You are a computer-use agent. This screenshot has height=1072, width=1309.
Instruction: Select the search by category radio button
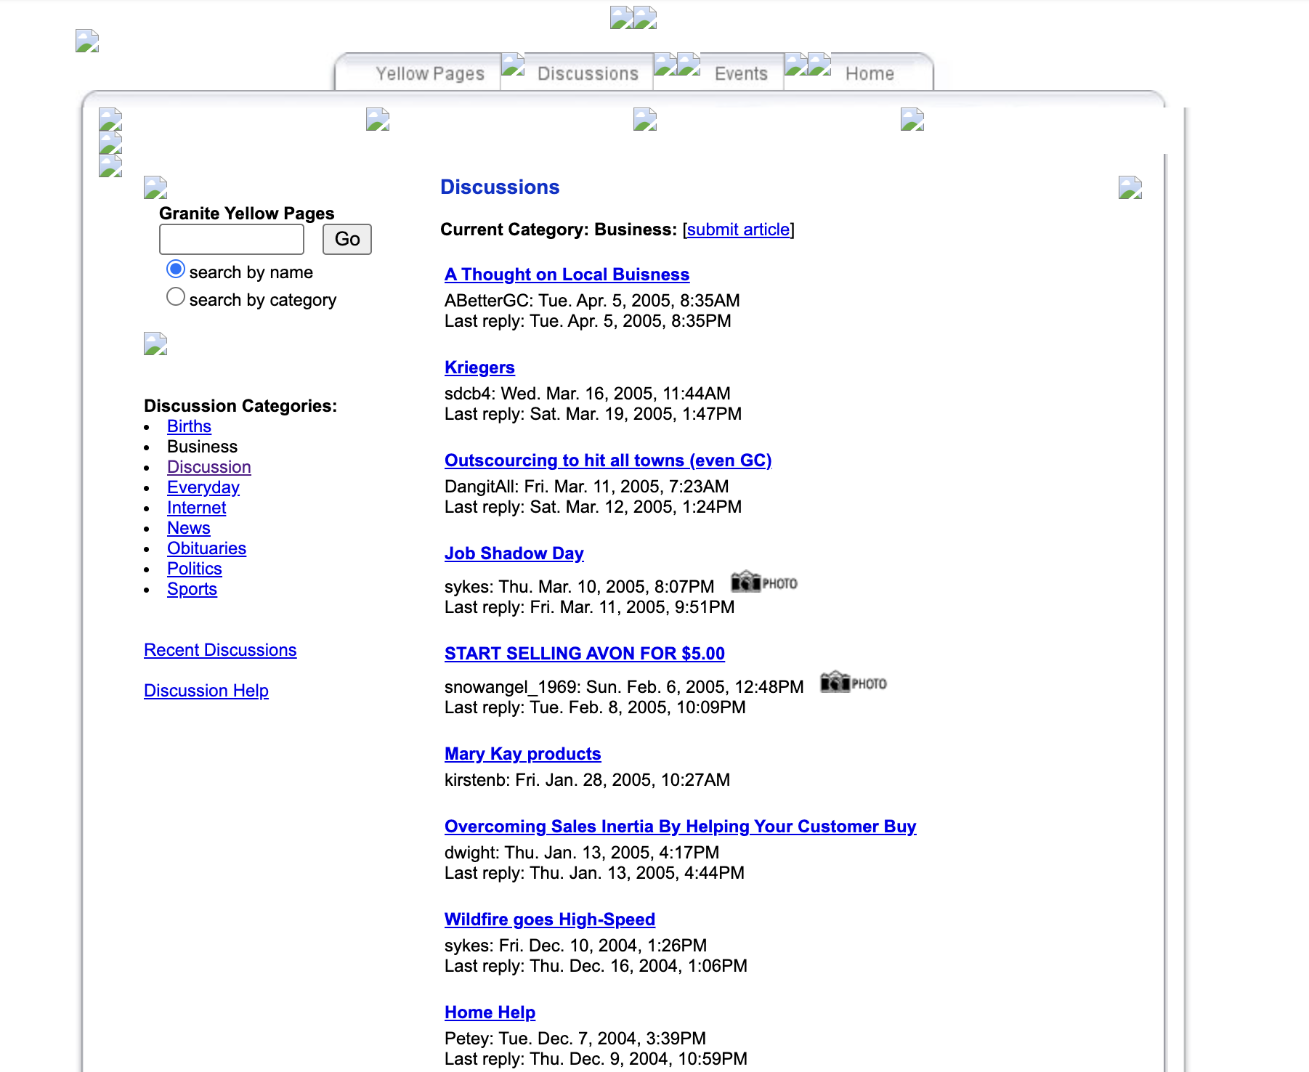pos(176,297)
